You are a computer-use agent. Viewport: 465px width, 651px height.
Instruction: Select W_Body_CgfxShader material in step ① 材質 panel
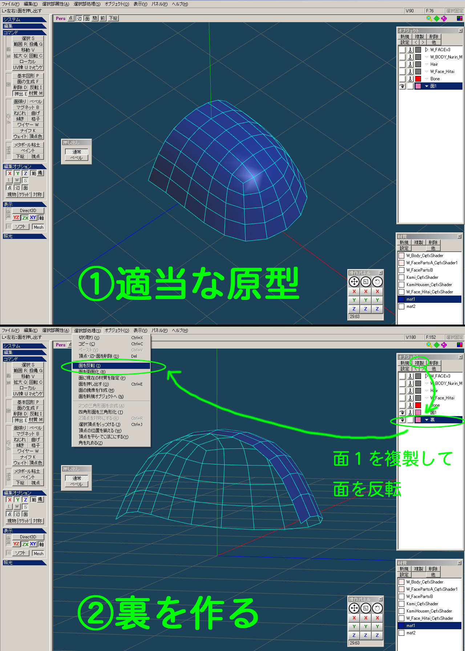(x=429, y=256)
